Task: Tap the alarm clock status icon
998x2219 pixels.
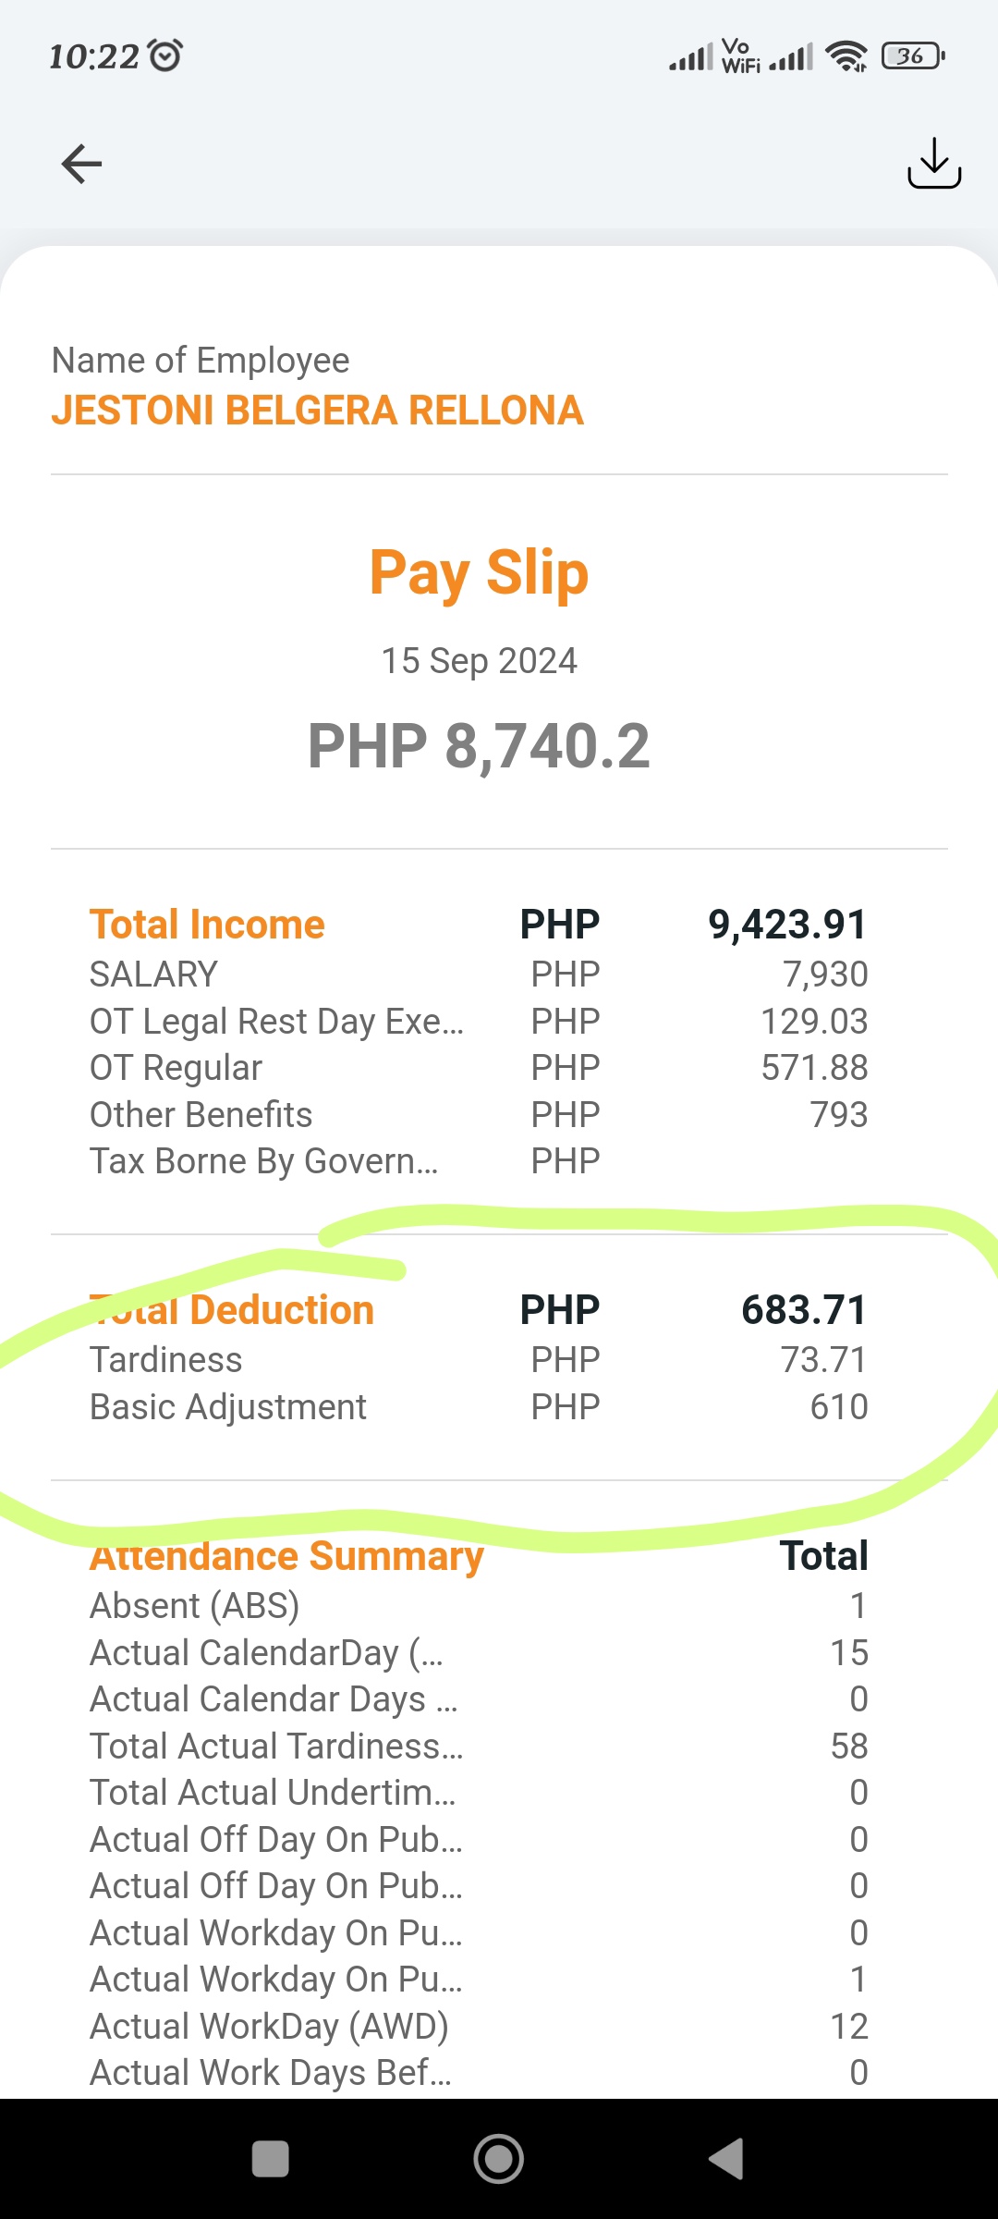Action: pos(166,56)
